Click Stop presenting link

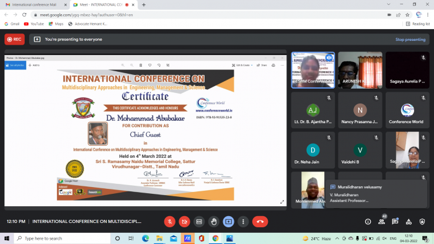(410, 40)
